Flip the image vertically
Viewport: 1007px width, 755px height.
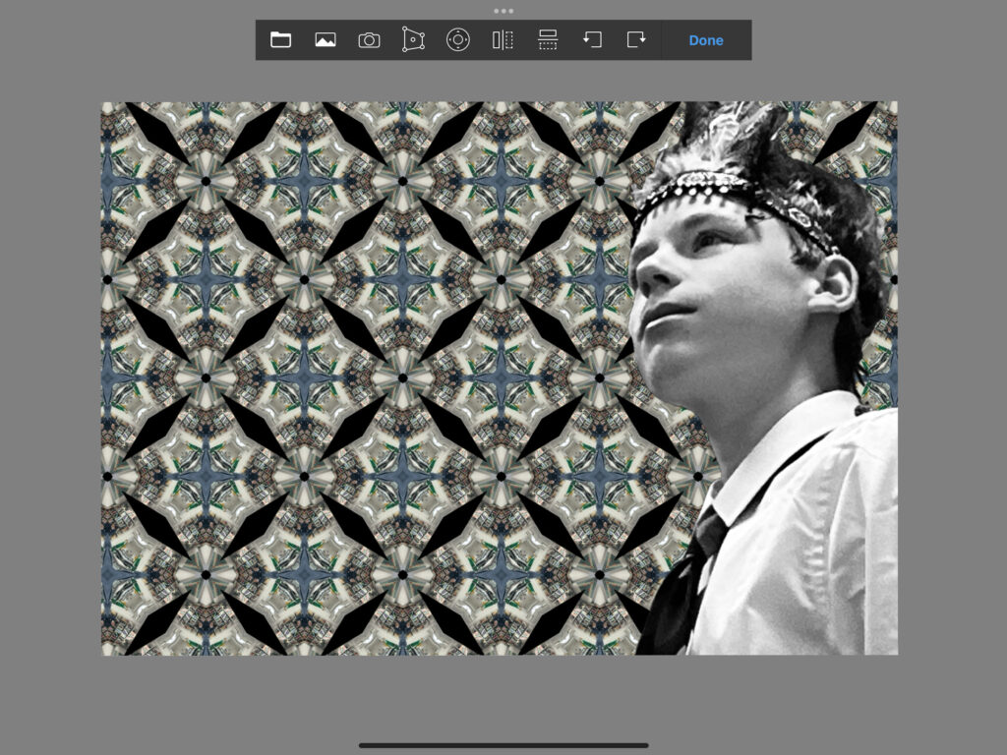[548, 39]
